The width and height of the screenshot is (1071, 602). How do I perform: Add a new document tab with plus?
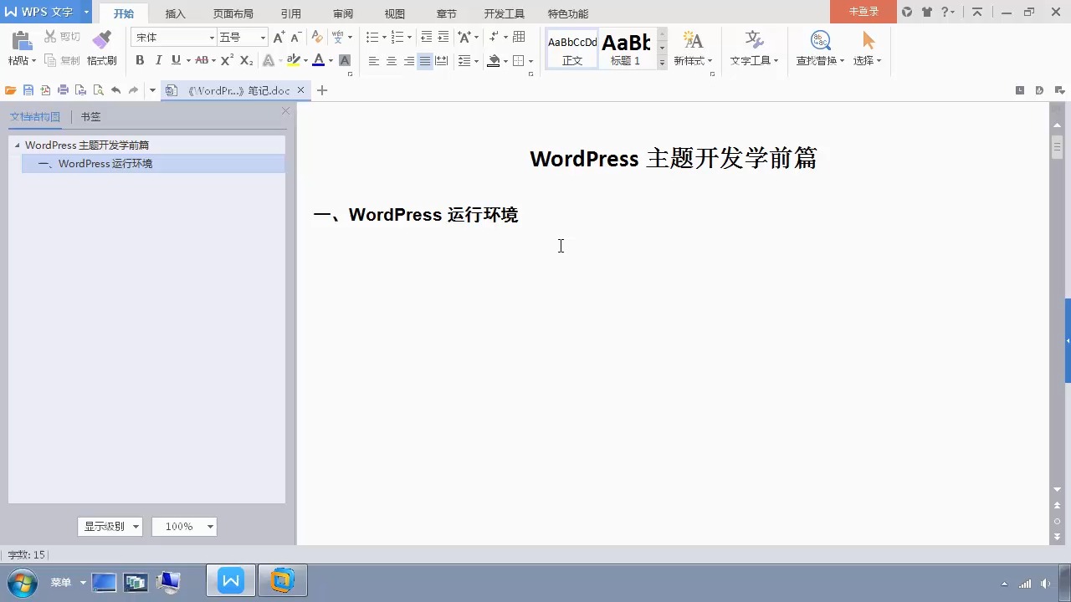(x=322, y=90)
